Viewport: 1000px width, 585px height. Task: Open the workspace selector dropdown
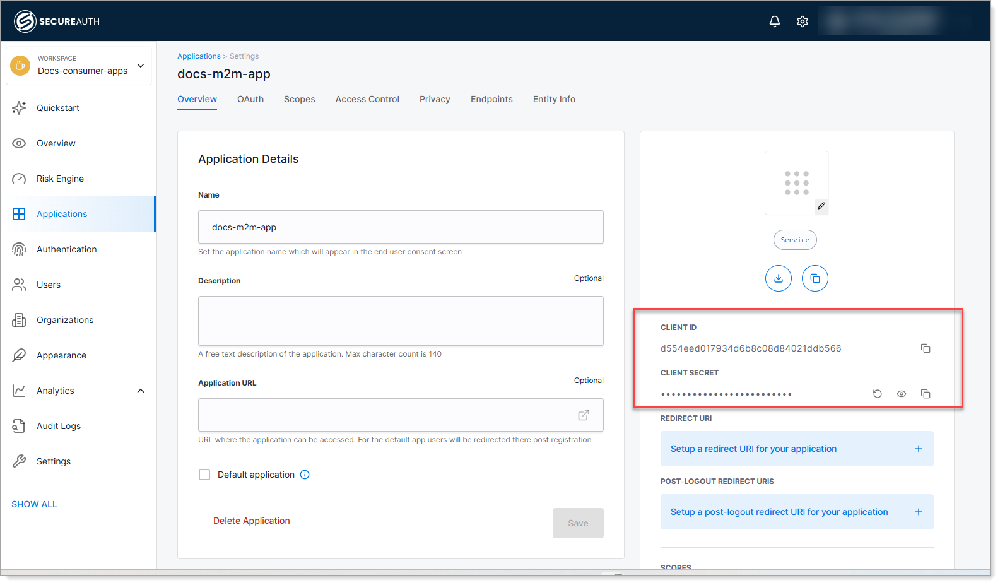point(79,65)
